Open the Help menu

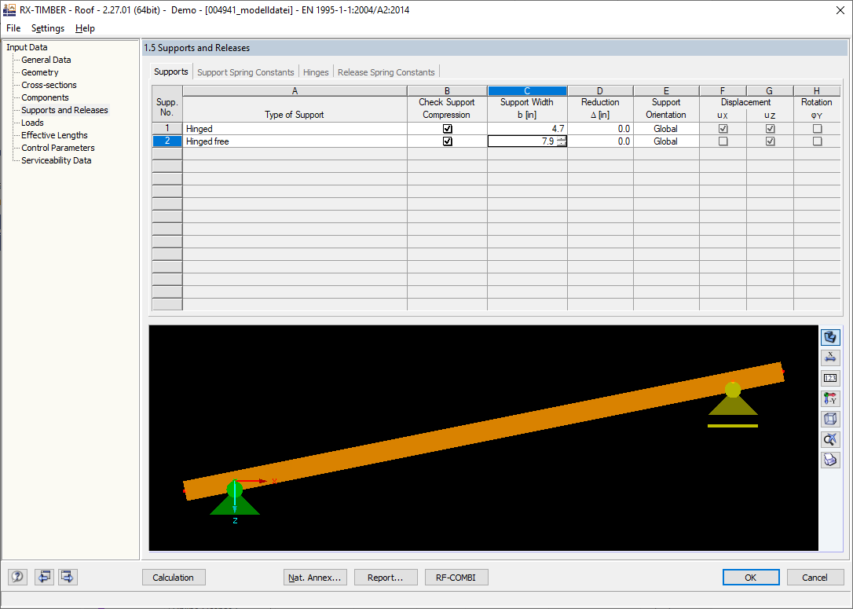(85, 28)
